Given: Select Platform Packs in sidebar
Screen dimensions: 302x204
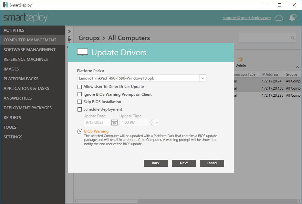Looking at the screenshot, I should (x=33, y=79).
